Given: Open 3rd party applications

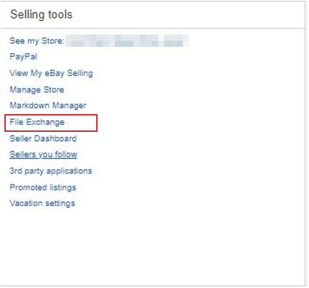Looking at the screenshot, I should pos(51,171).
